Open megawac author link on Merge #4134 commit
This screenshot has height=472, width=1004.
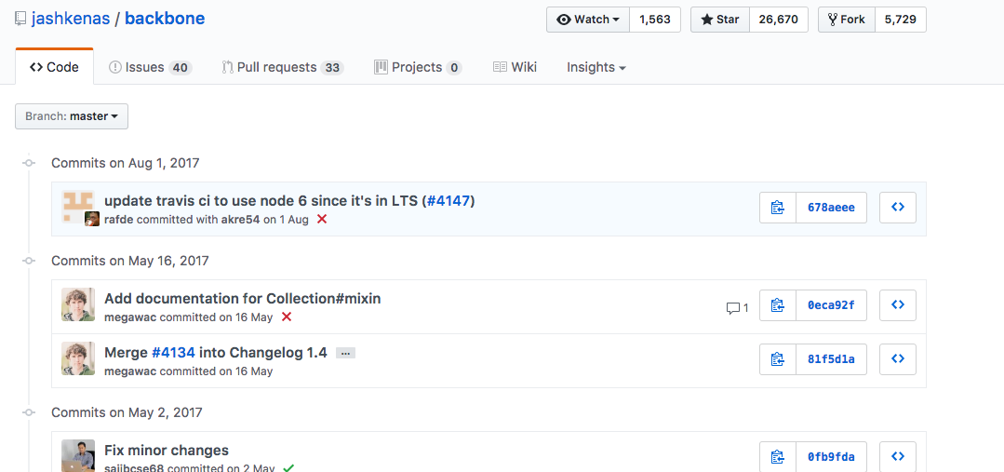tap(130, 371)
